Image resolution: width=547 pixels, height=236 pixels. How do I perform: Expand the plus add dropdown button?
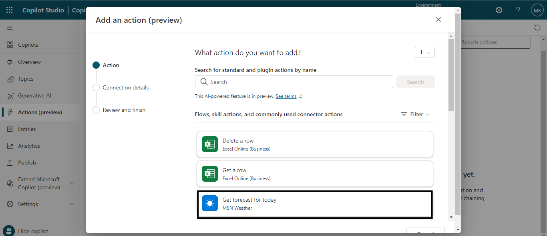[x=425, y=52]
